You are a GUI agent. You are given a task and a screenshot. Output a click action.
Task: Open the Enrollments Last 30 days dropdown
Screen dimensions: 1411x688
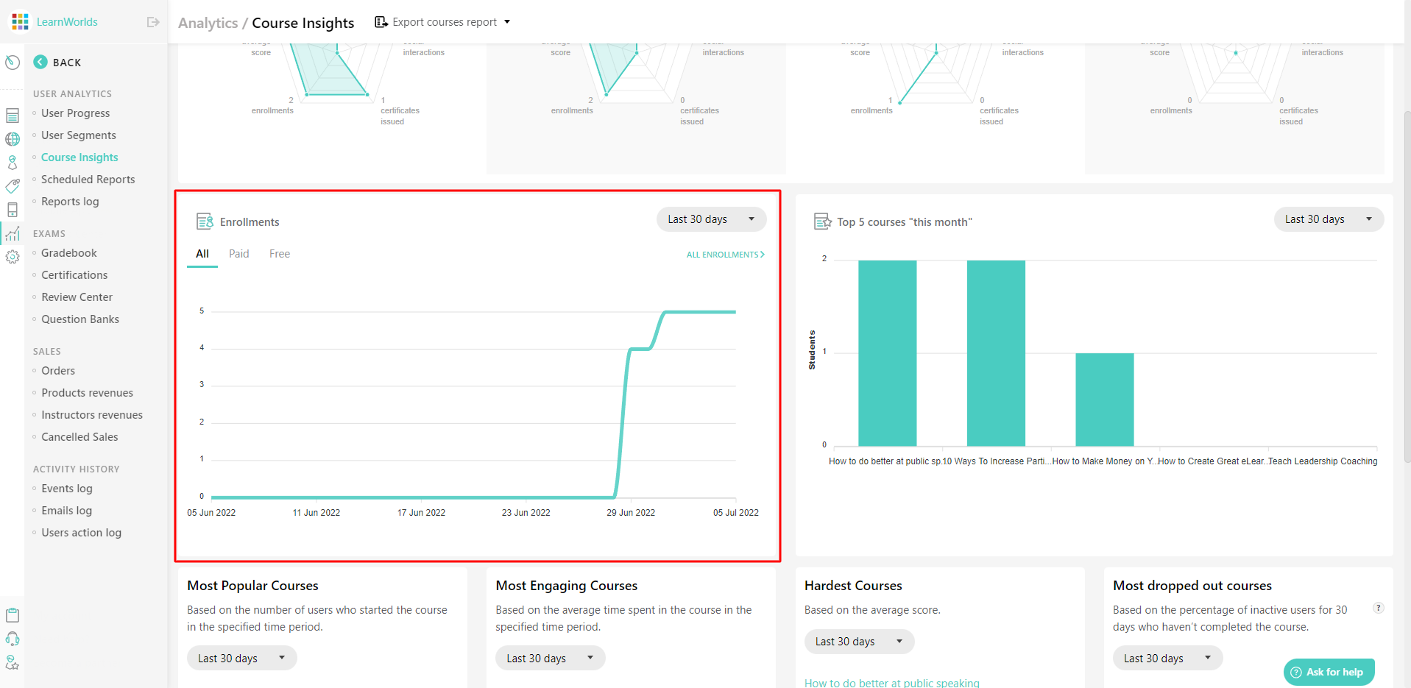pos(710,219)
